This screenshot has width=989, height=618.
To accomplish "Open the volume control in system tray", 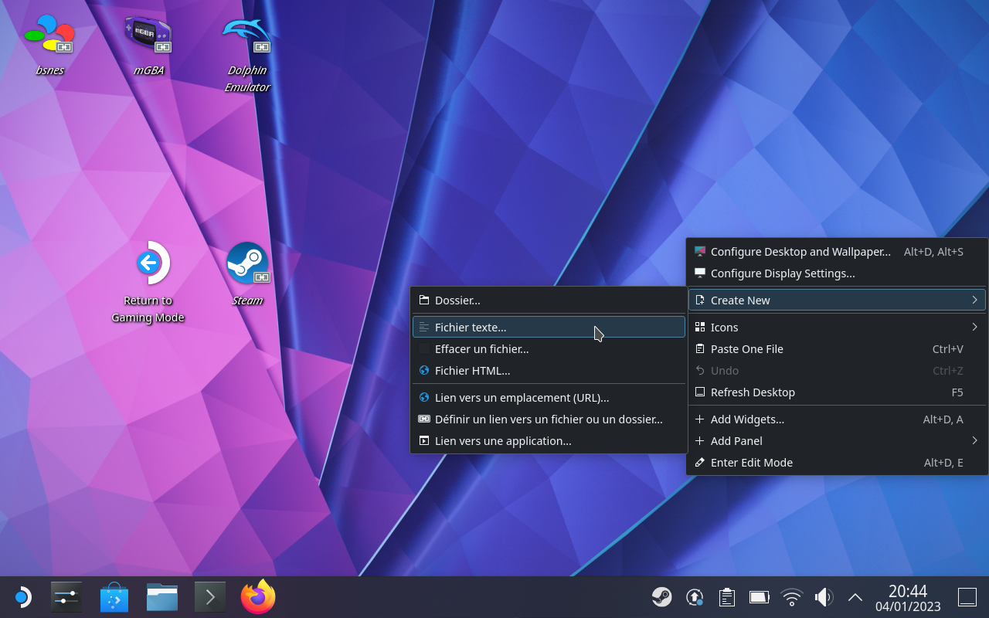I will point(824,597).
